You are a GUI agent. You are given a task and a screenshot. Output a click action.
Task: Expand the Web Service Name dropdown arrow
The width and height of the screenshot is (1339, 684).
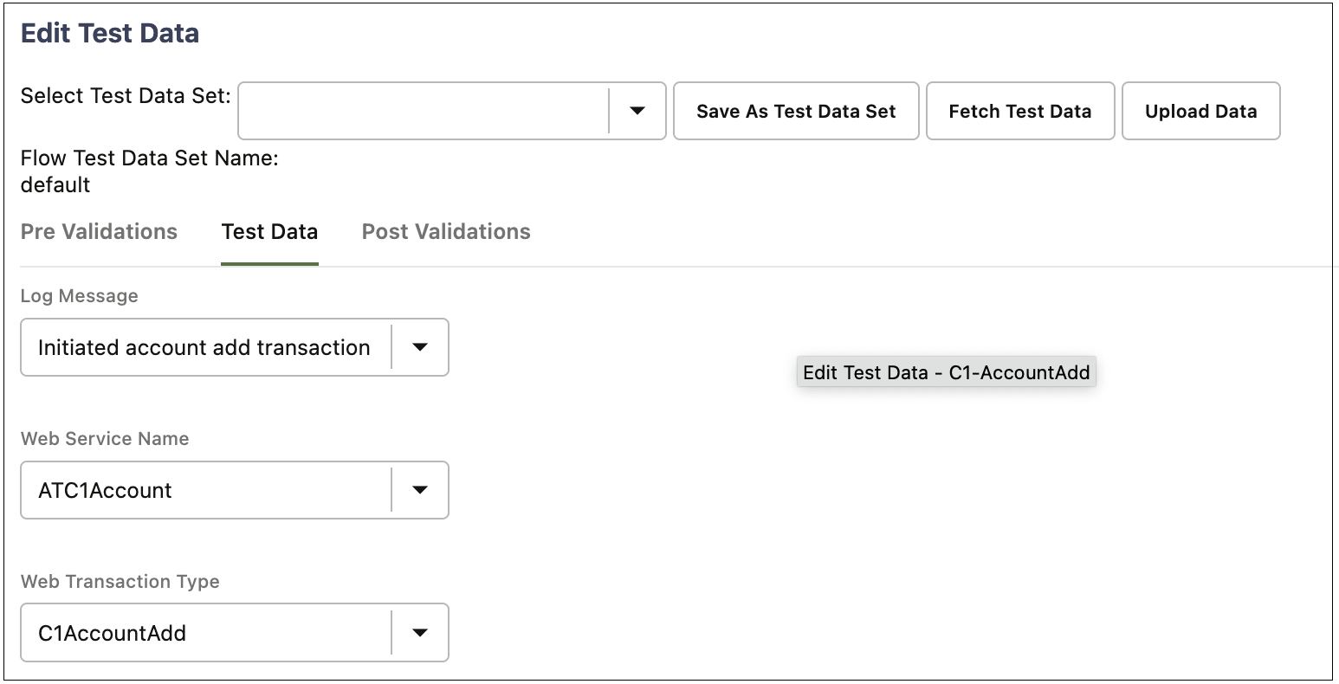click(x=420, y=490)
